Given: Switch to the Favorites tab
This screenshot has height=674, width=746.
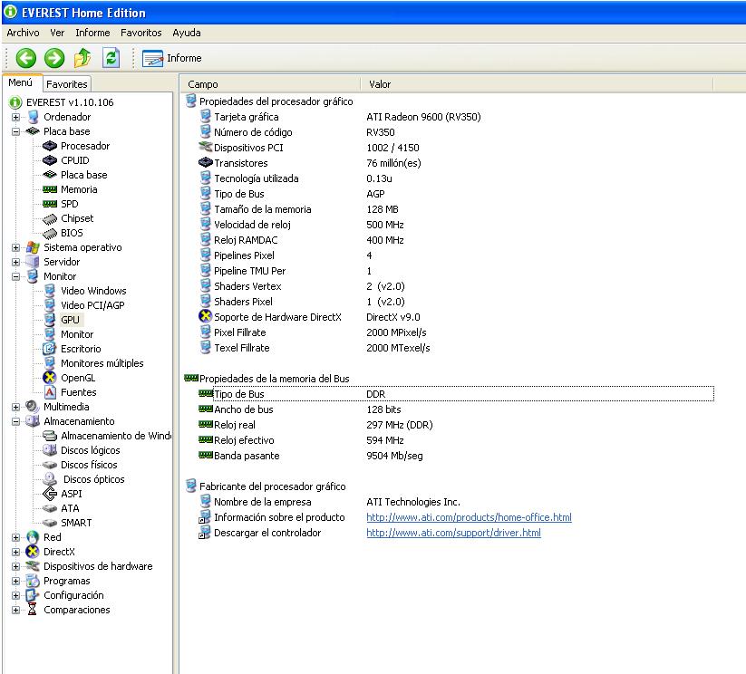Looking at the screenshot, I should pyautogui.click(x=66, y=84).
